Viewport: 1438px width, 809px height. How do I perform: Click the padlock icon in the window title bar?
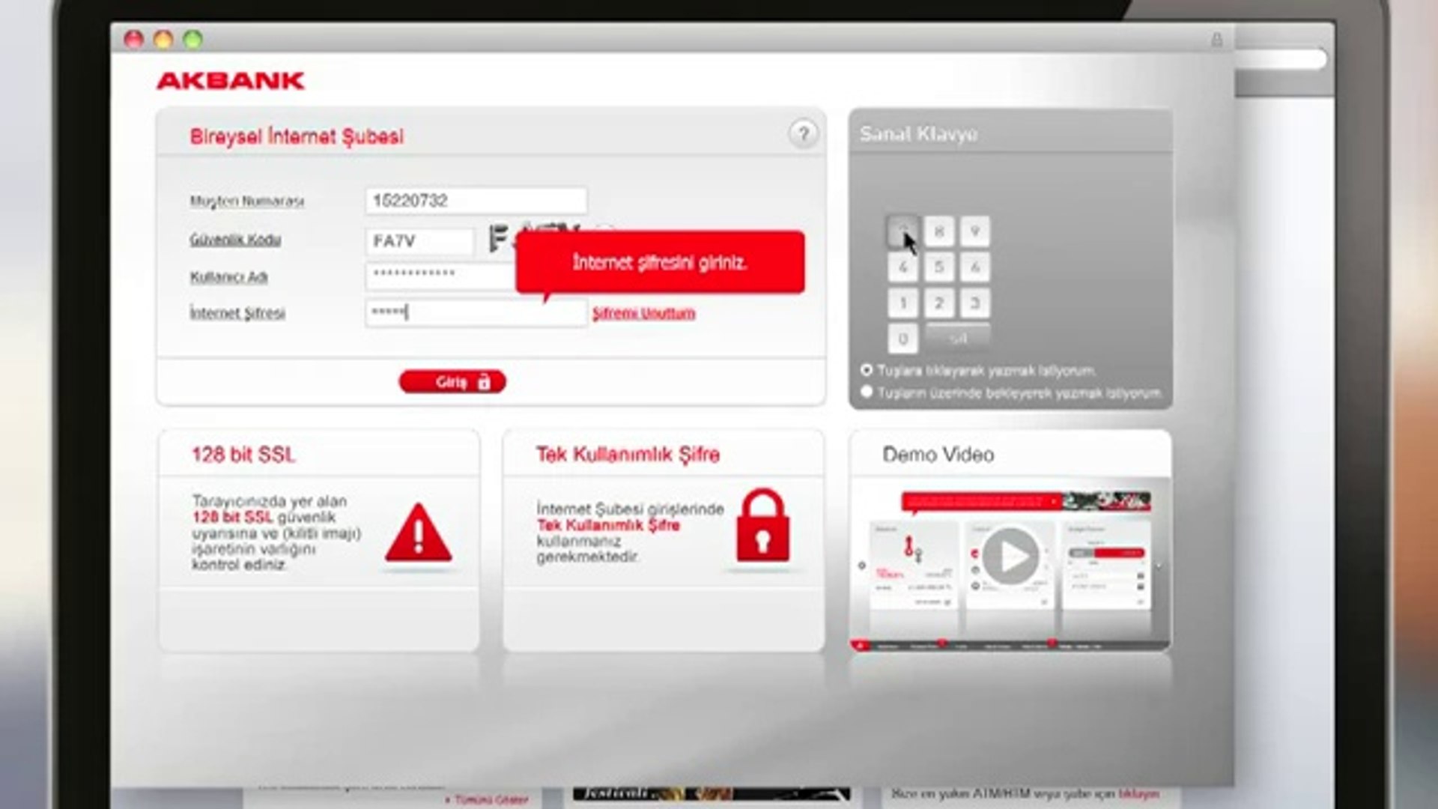point(1216,40)
